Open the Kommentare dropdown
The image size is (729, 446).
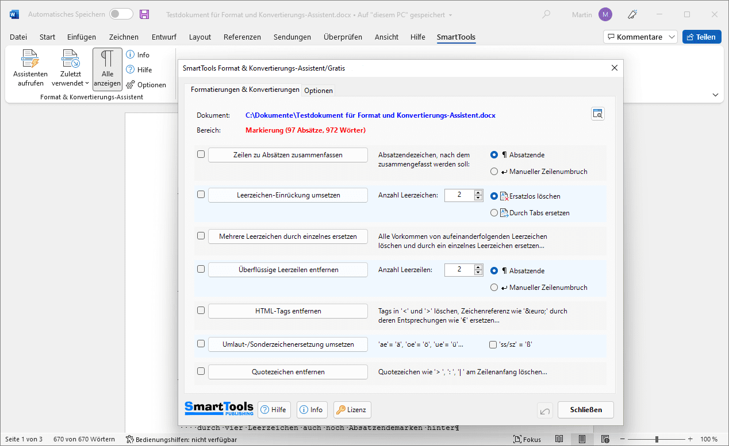click(640, 37)
